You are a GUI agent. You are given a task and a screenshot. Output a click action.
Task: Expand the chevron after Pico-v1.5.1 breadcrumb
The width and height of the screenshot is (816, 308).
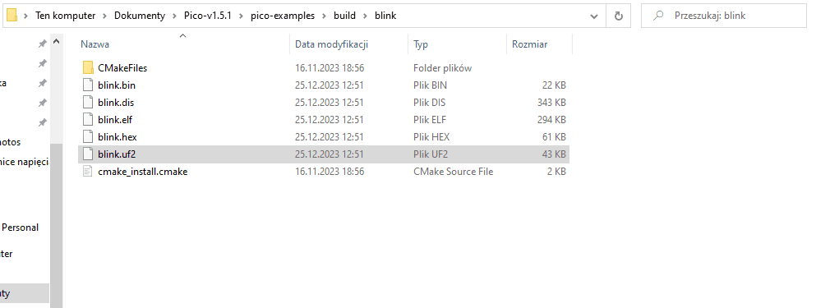(x=241, y=16)
